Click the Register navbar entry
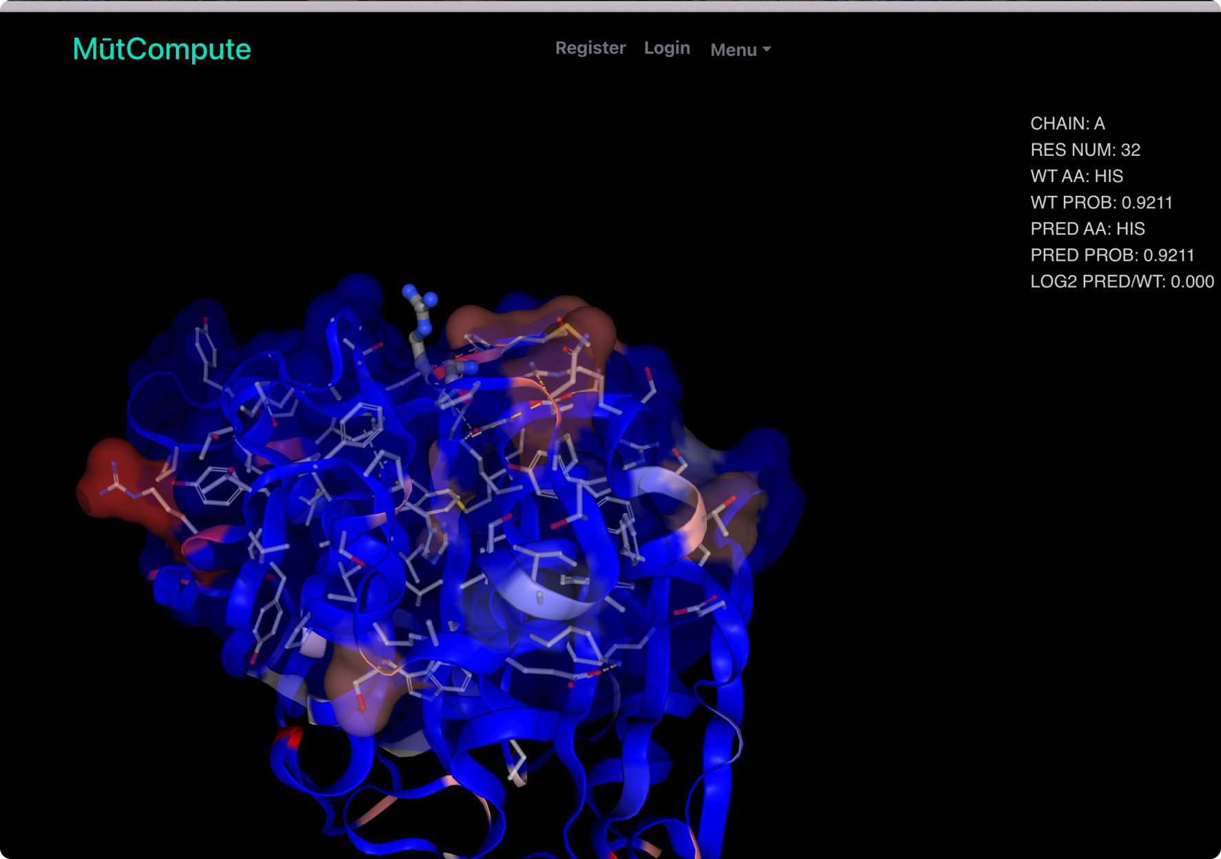This screenshot has width=1221, height=859. 591,47
